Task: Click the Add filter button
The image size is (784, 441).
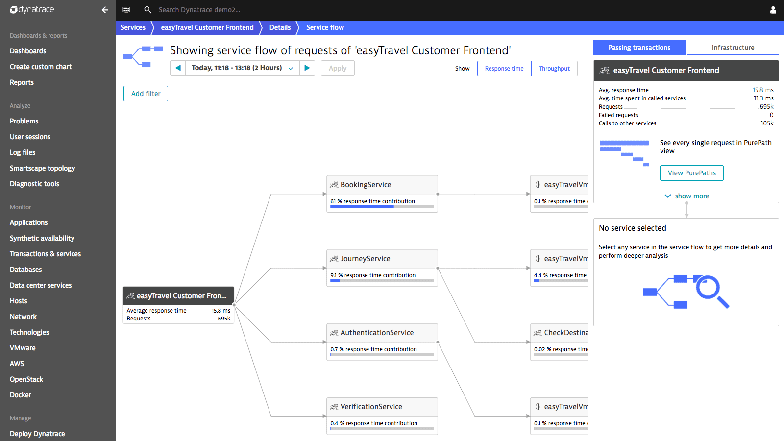Action: [146, 94]
